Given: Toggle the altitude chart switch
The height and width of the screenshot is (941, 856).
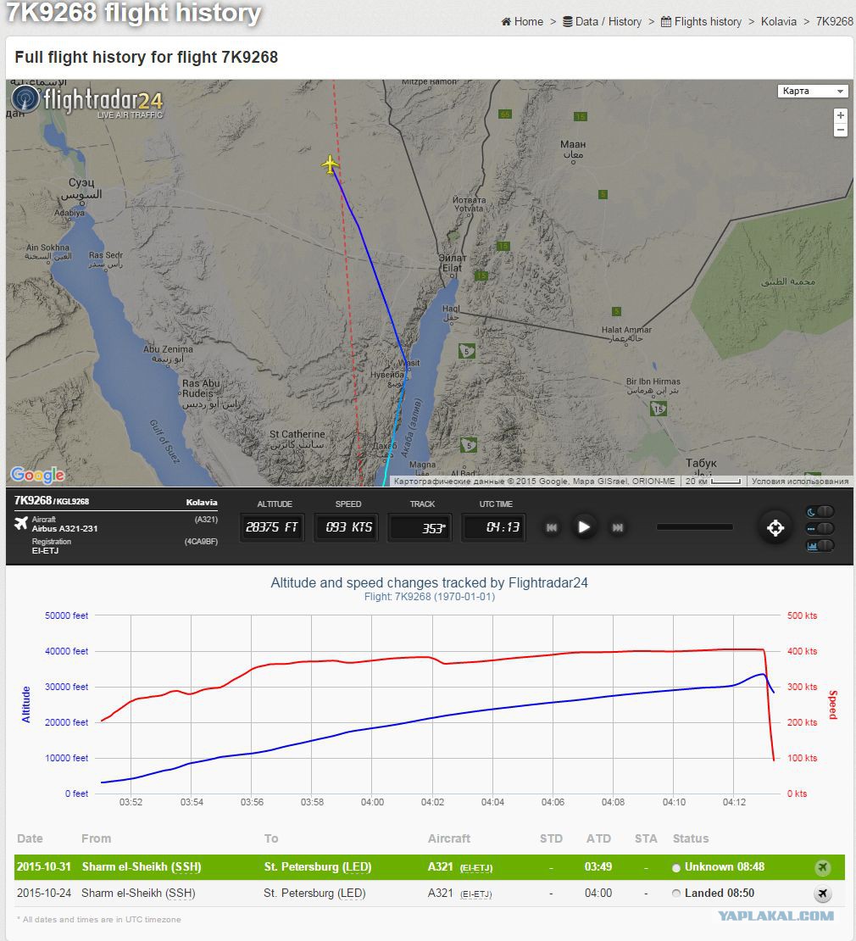Looking at the screenshot, I should click(820, 545).
